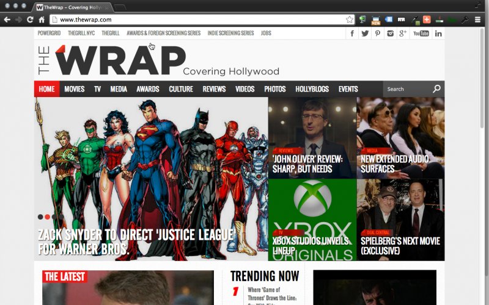Open New Extended Audio Surfaces story

(394, 164)
